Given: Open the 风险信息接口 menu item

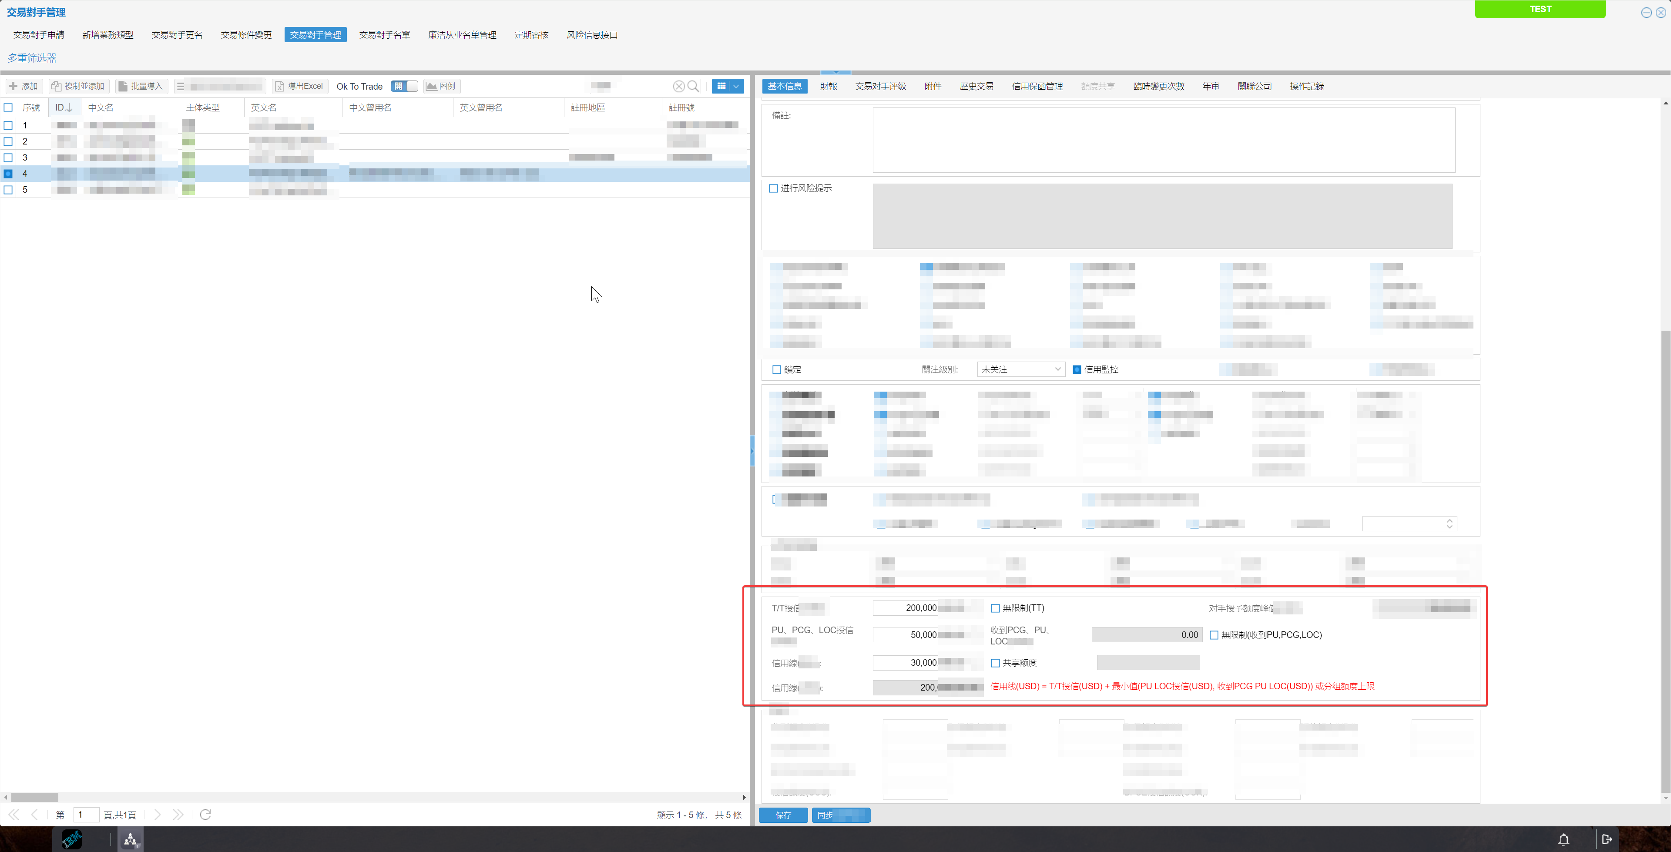Looking at the screenshot, I should (x=592, y=35).
